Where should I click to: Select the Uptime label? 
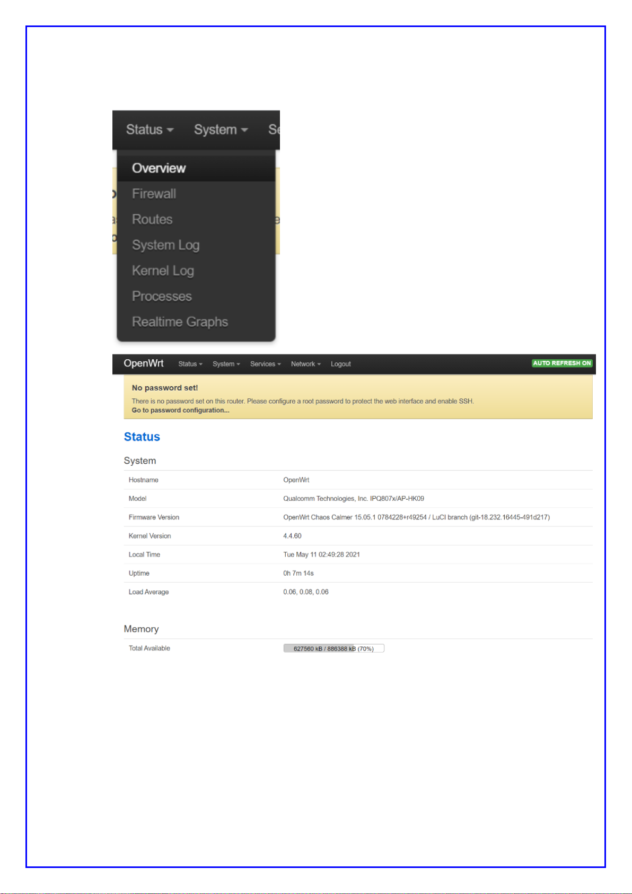pos(139,573)
